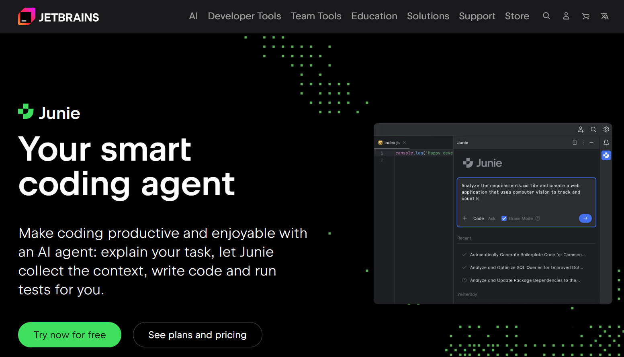Open the site search magnifier icon

coord(546,16)
